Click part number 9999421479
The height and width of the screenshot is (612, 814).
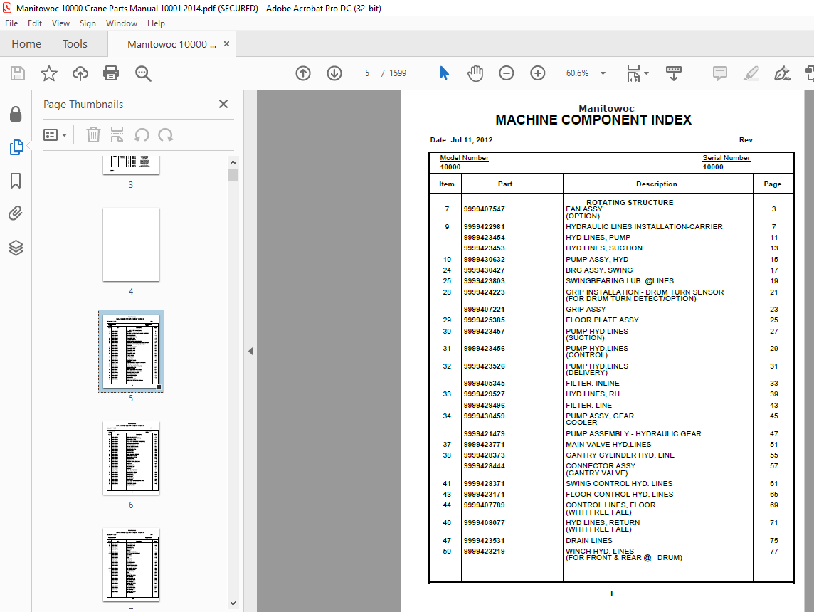pyautogui.click(x=485, y=434)
